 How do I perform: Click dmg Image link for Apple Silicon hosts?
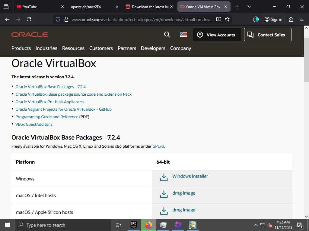pos(184,210)
